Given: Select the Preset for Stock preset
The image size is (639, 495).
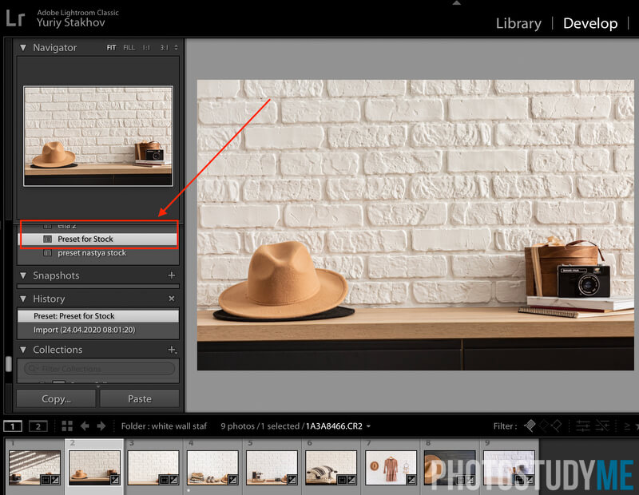Looking at the screenshot, I should click(98, 239).
